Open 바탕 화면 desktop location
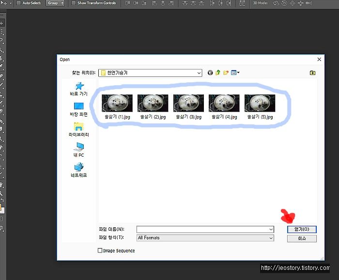The width and height of the screenshot is (339, 280). [x=78, y=109]
